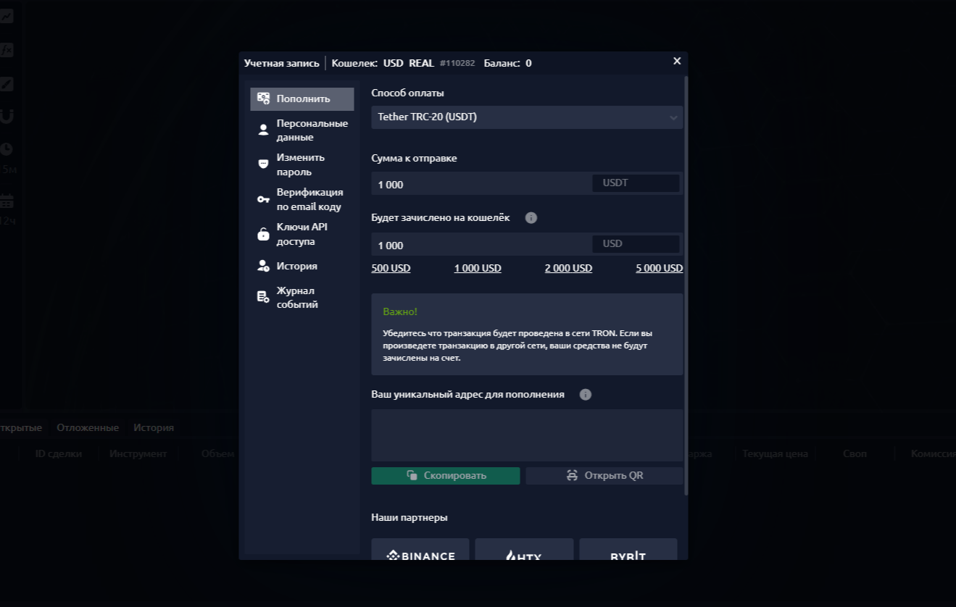Click the dialog's vertical scrollbar
The image size is (956, 607).
pos(686,286)
